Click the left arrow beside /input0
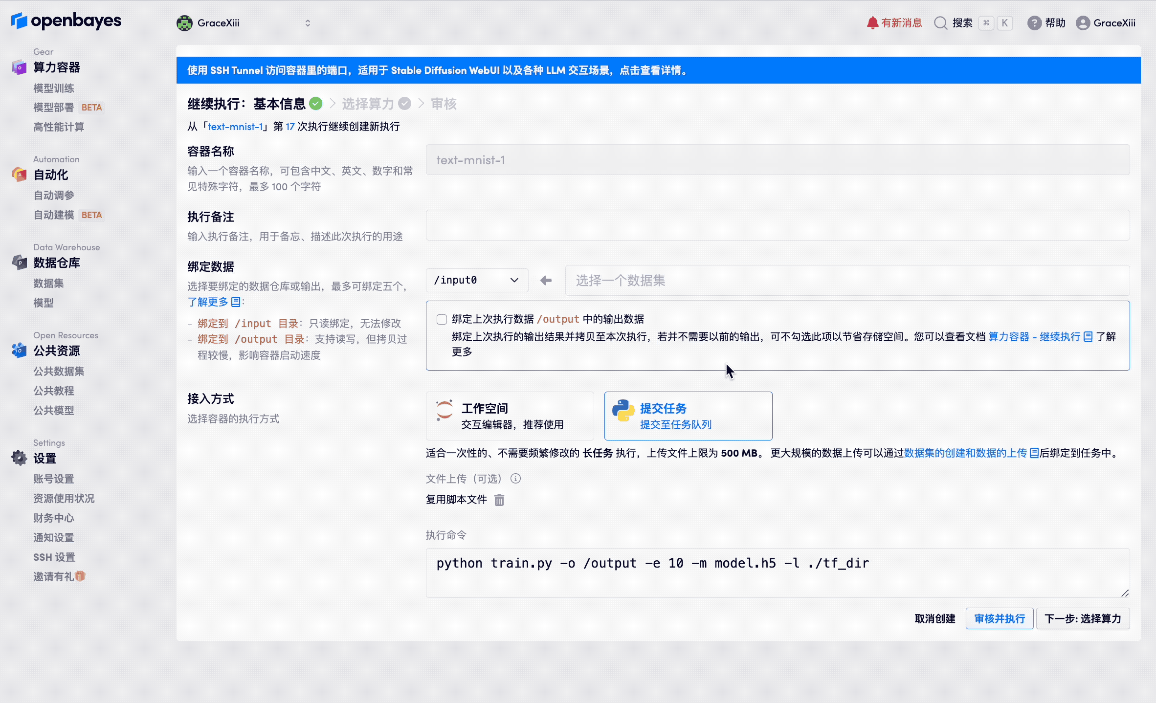The image size is (1156, 703). (x=546, y=280)
